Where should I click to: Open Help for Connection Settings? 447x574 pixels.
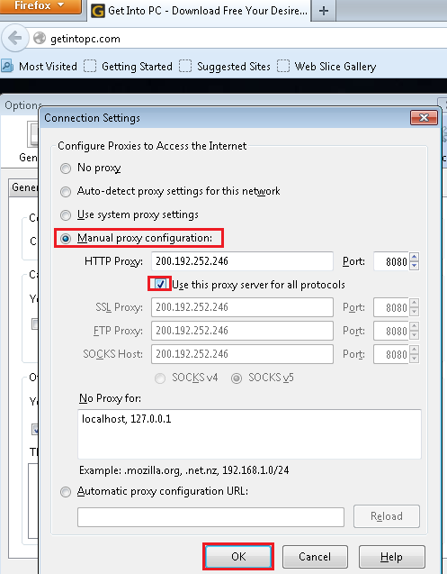(x=391, y=557)
